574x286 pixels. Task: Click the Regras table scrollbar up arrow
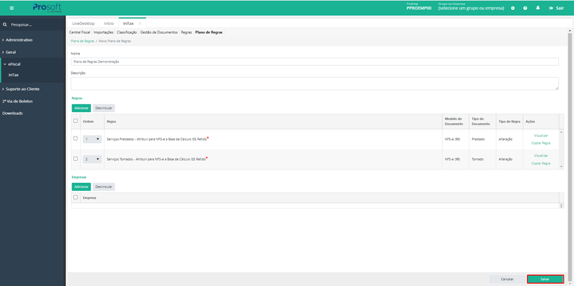(562, 132)
